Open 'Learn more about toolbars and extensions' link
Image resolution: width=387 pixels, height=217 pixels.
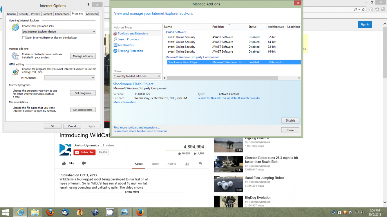point(140,131)
